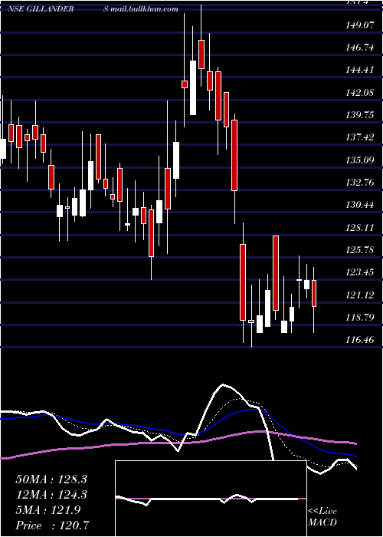Screen dimensions: 383x537
Task: Click the 149.07 price axis label
Action: [360, 25]
